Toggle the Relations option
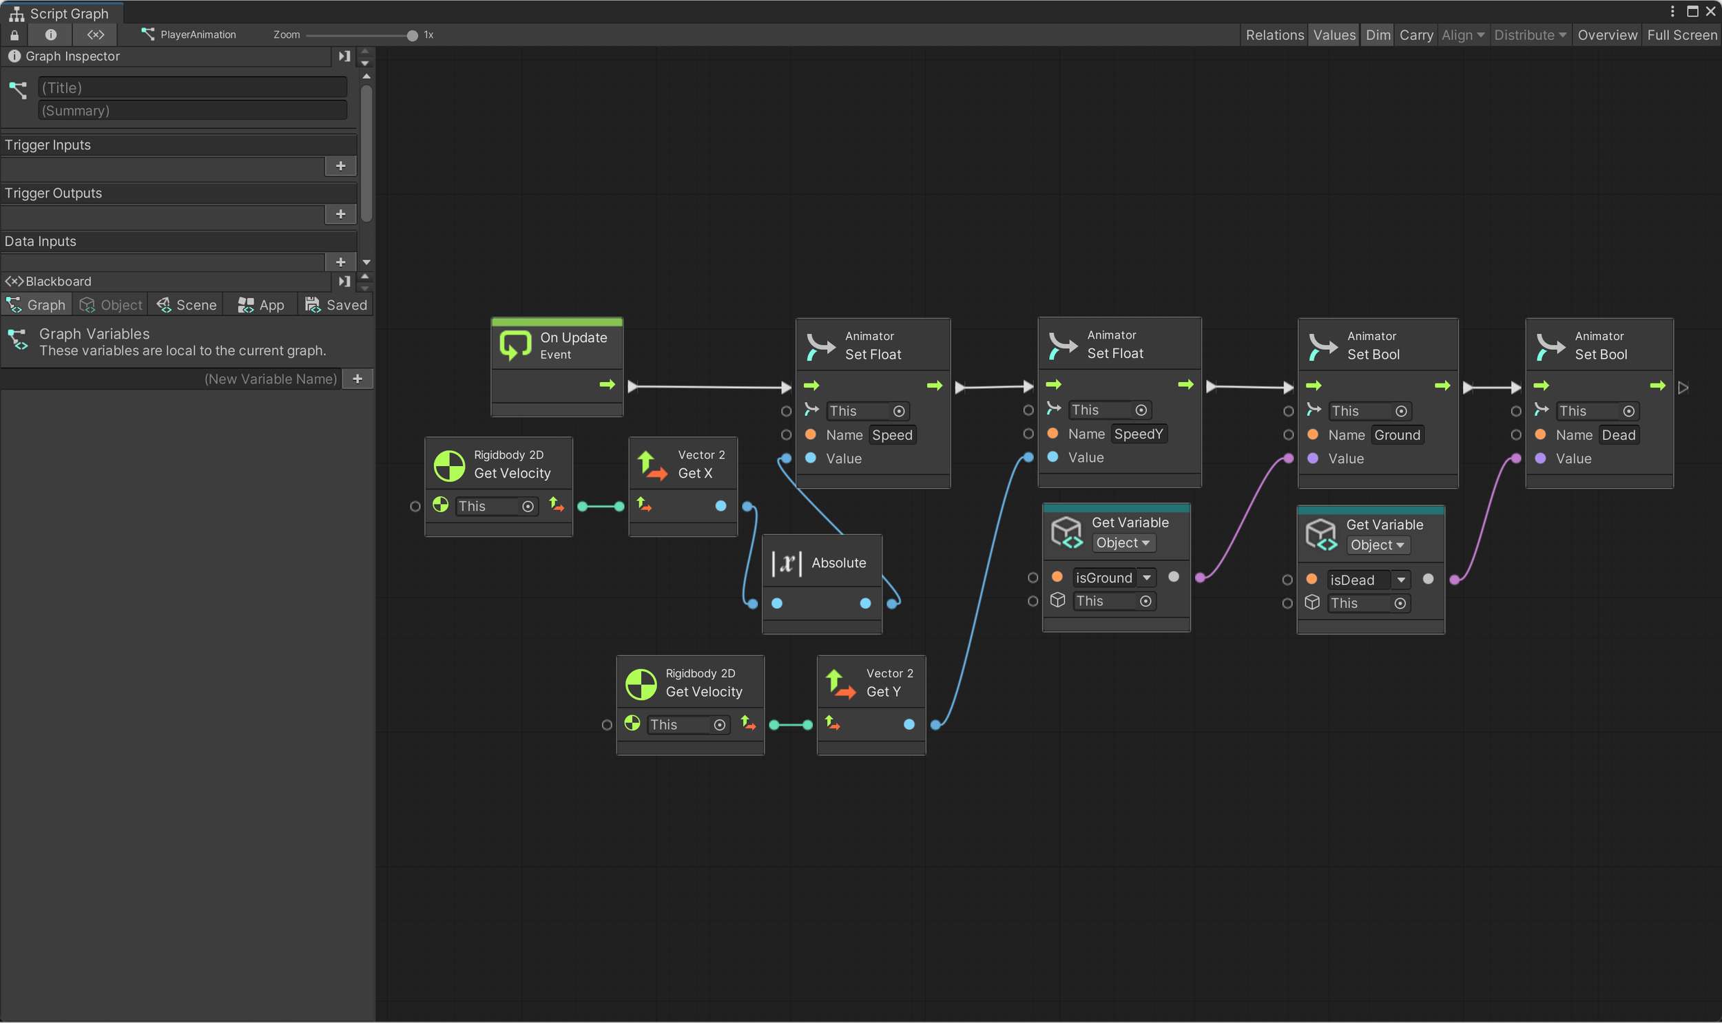The image size is (1722, 1023). (1274, 34)
